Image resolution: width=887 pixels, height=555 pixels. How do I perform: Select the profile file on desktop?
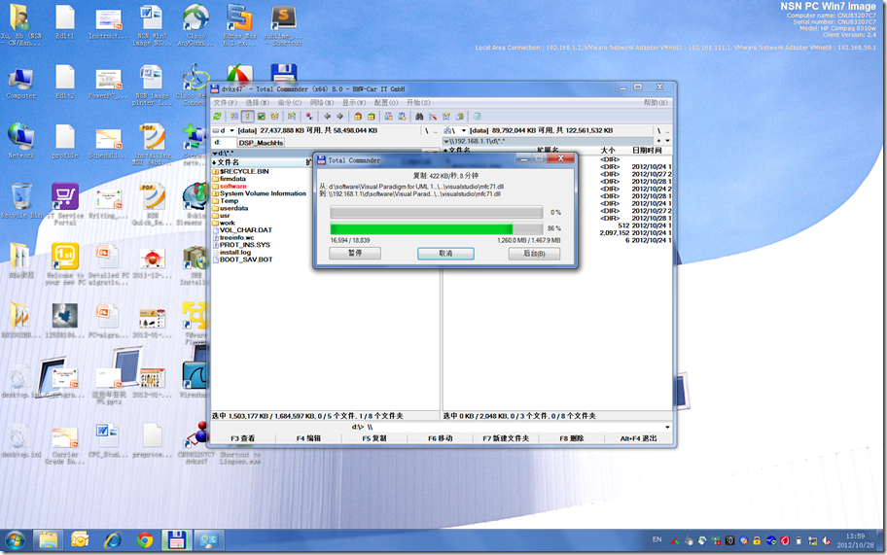(65, 141)
